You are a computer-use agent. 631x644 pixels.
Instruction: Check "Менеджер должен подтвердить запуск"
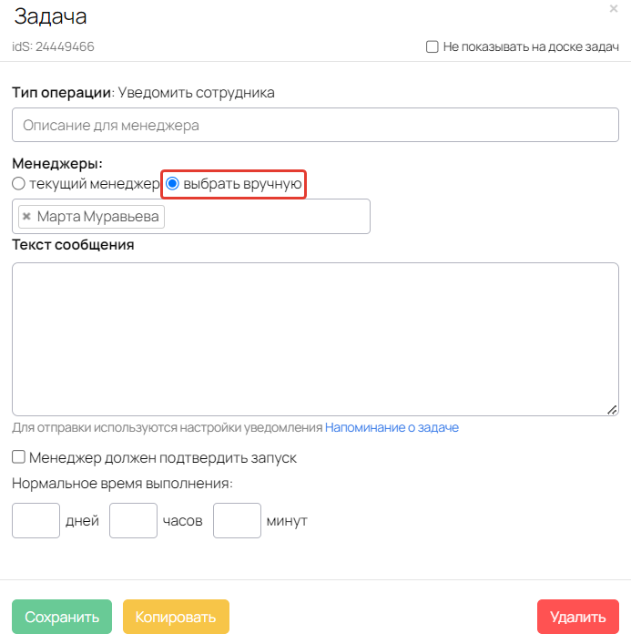19,457
